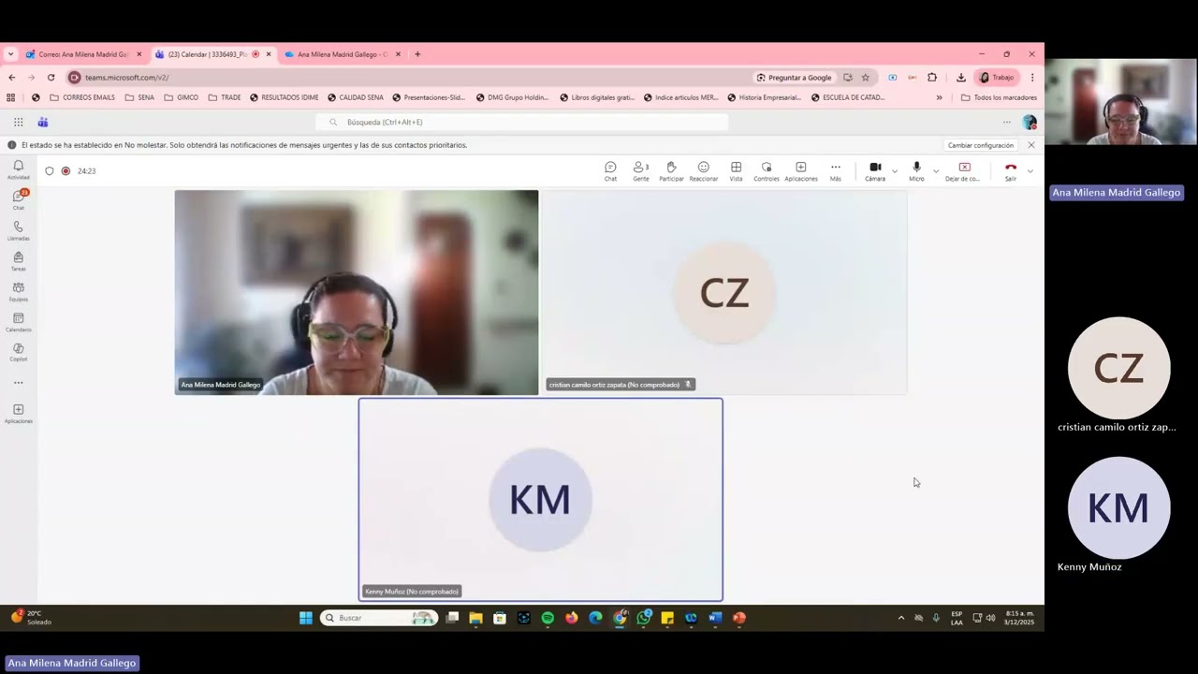Open GIMCO bookmark folder
The image size is (1198, 674).
(181, 97)
